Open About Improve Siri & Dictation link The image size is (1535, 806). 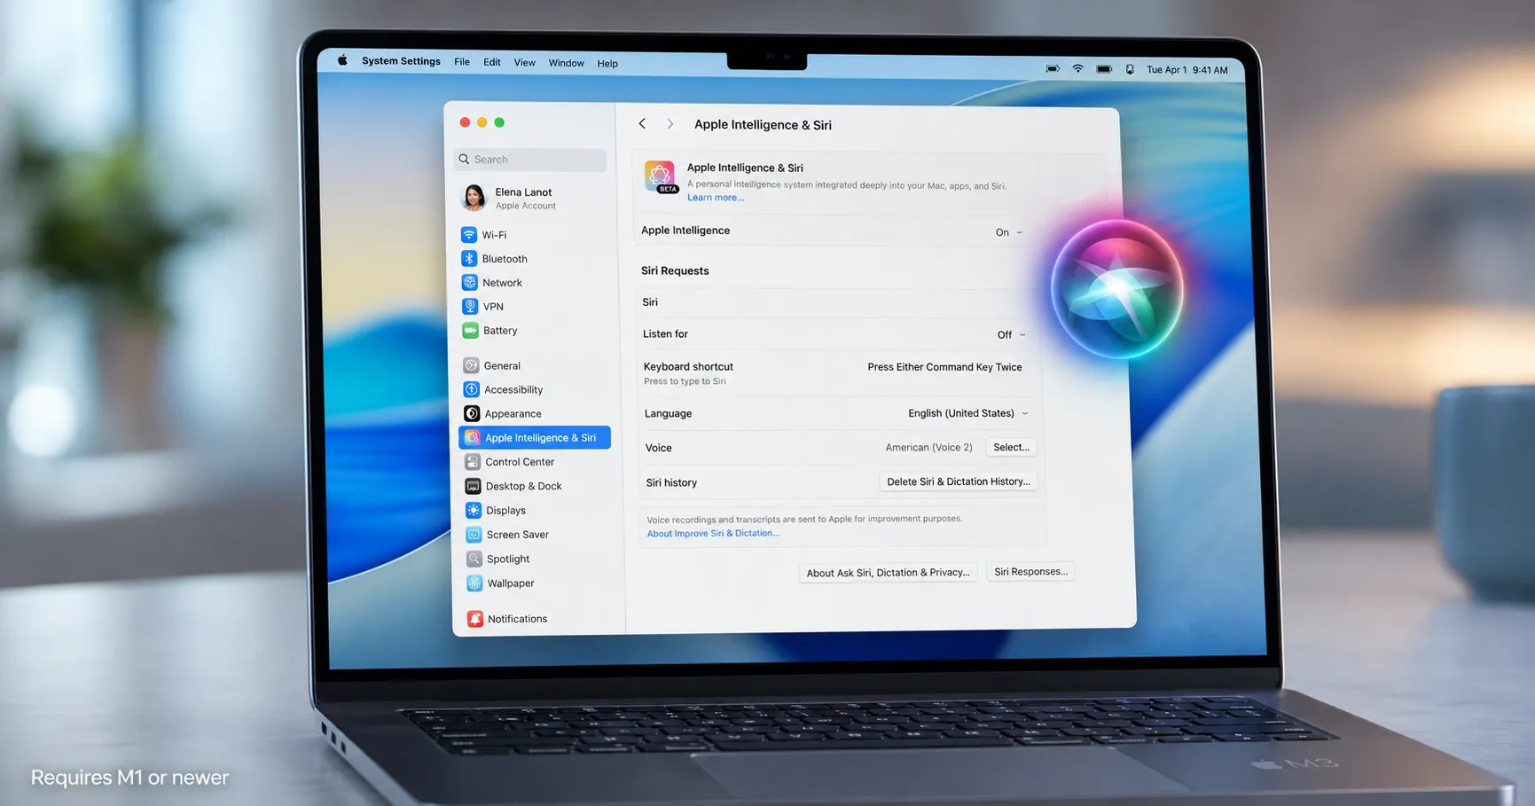coord(713,534)
